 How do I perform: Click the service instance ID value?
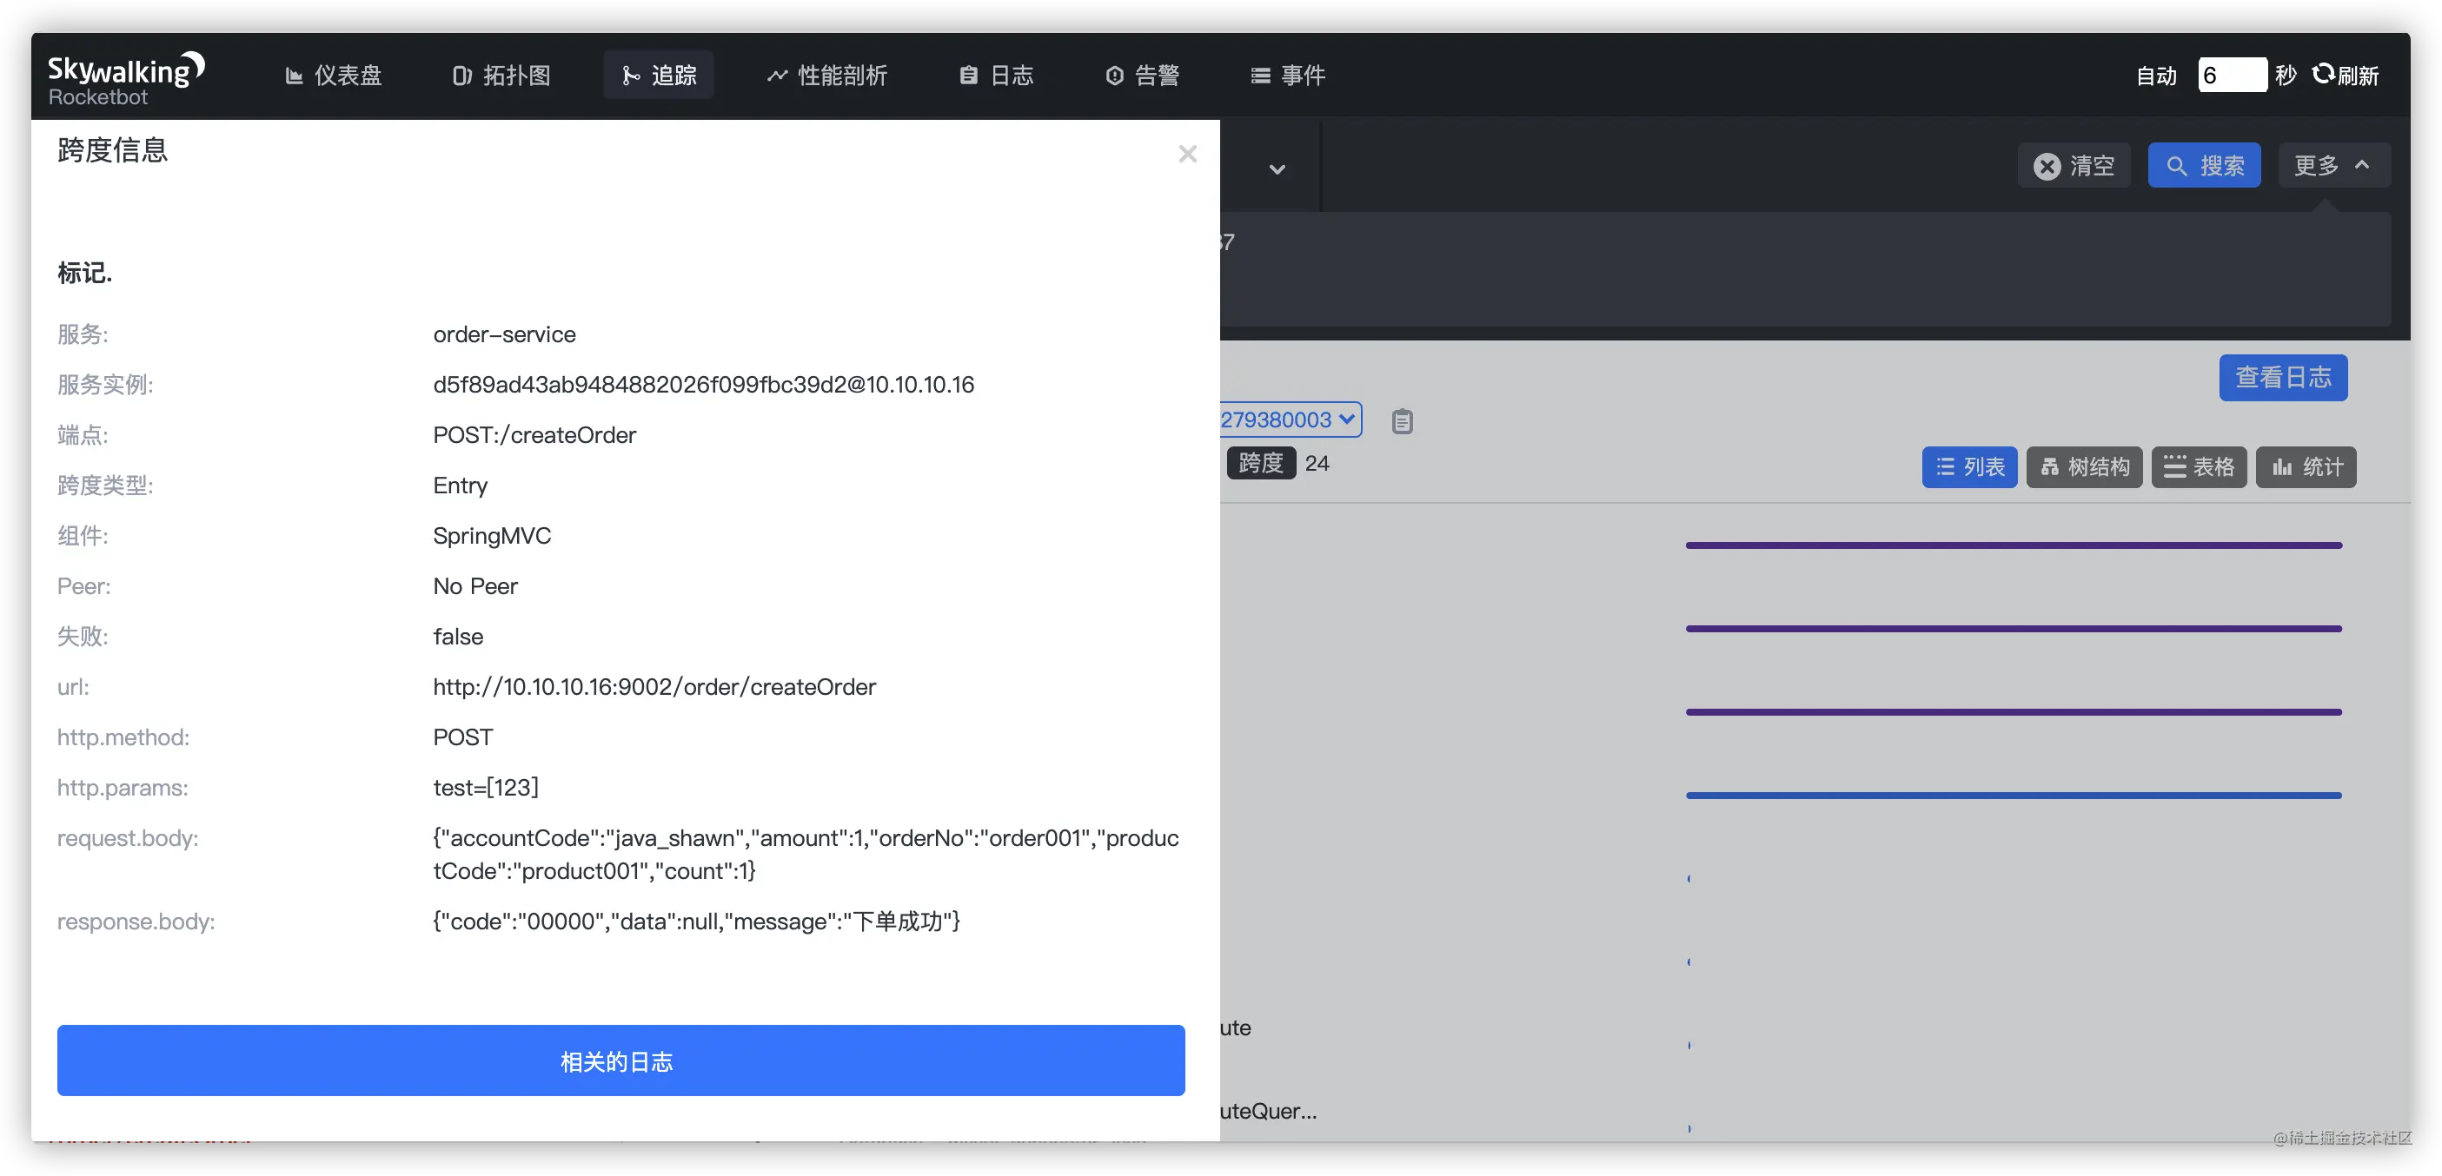pos(703,385)
